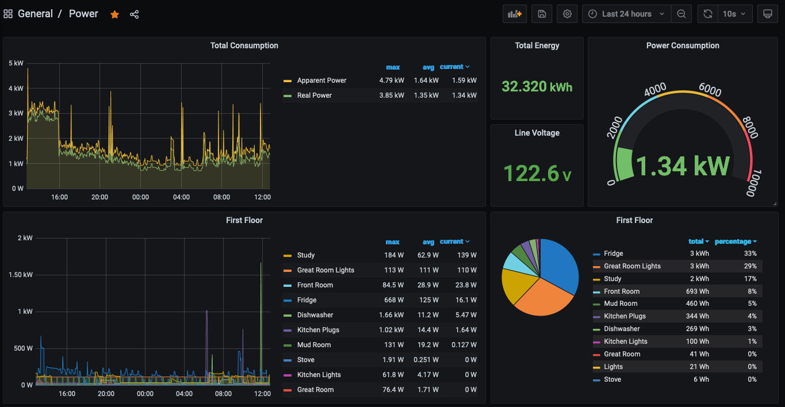Image resolution: width=785 pixels, height=407 pixels.
Task: Click the 1.34 kW gauge value
Action: pyautogui.click(x=683, y=166)
